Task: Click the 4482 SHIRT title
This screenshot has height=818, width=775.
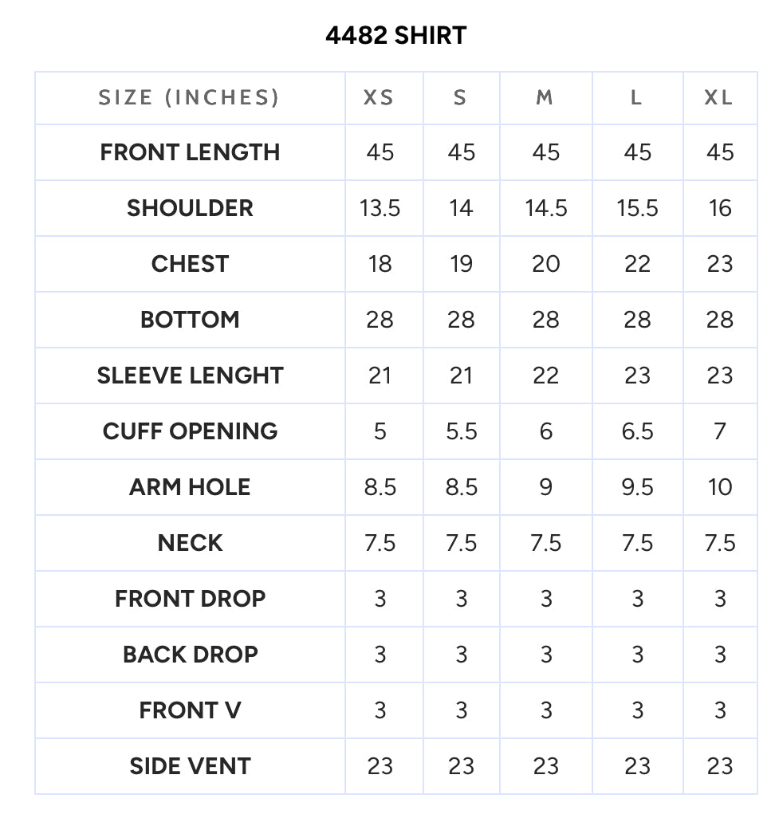Action: coord(396,35)
